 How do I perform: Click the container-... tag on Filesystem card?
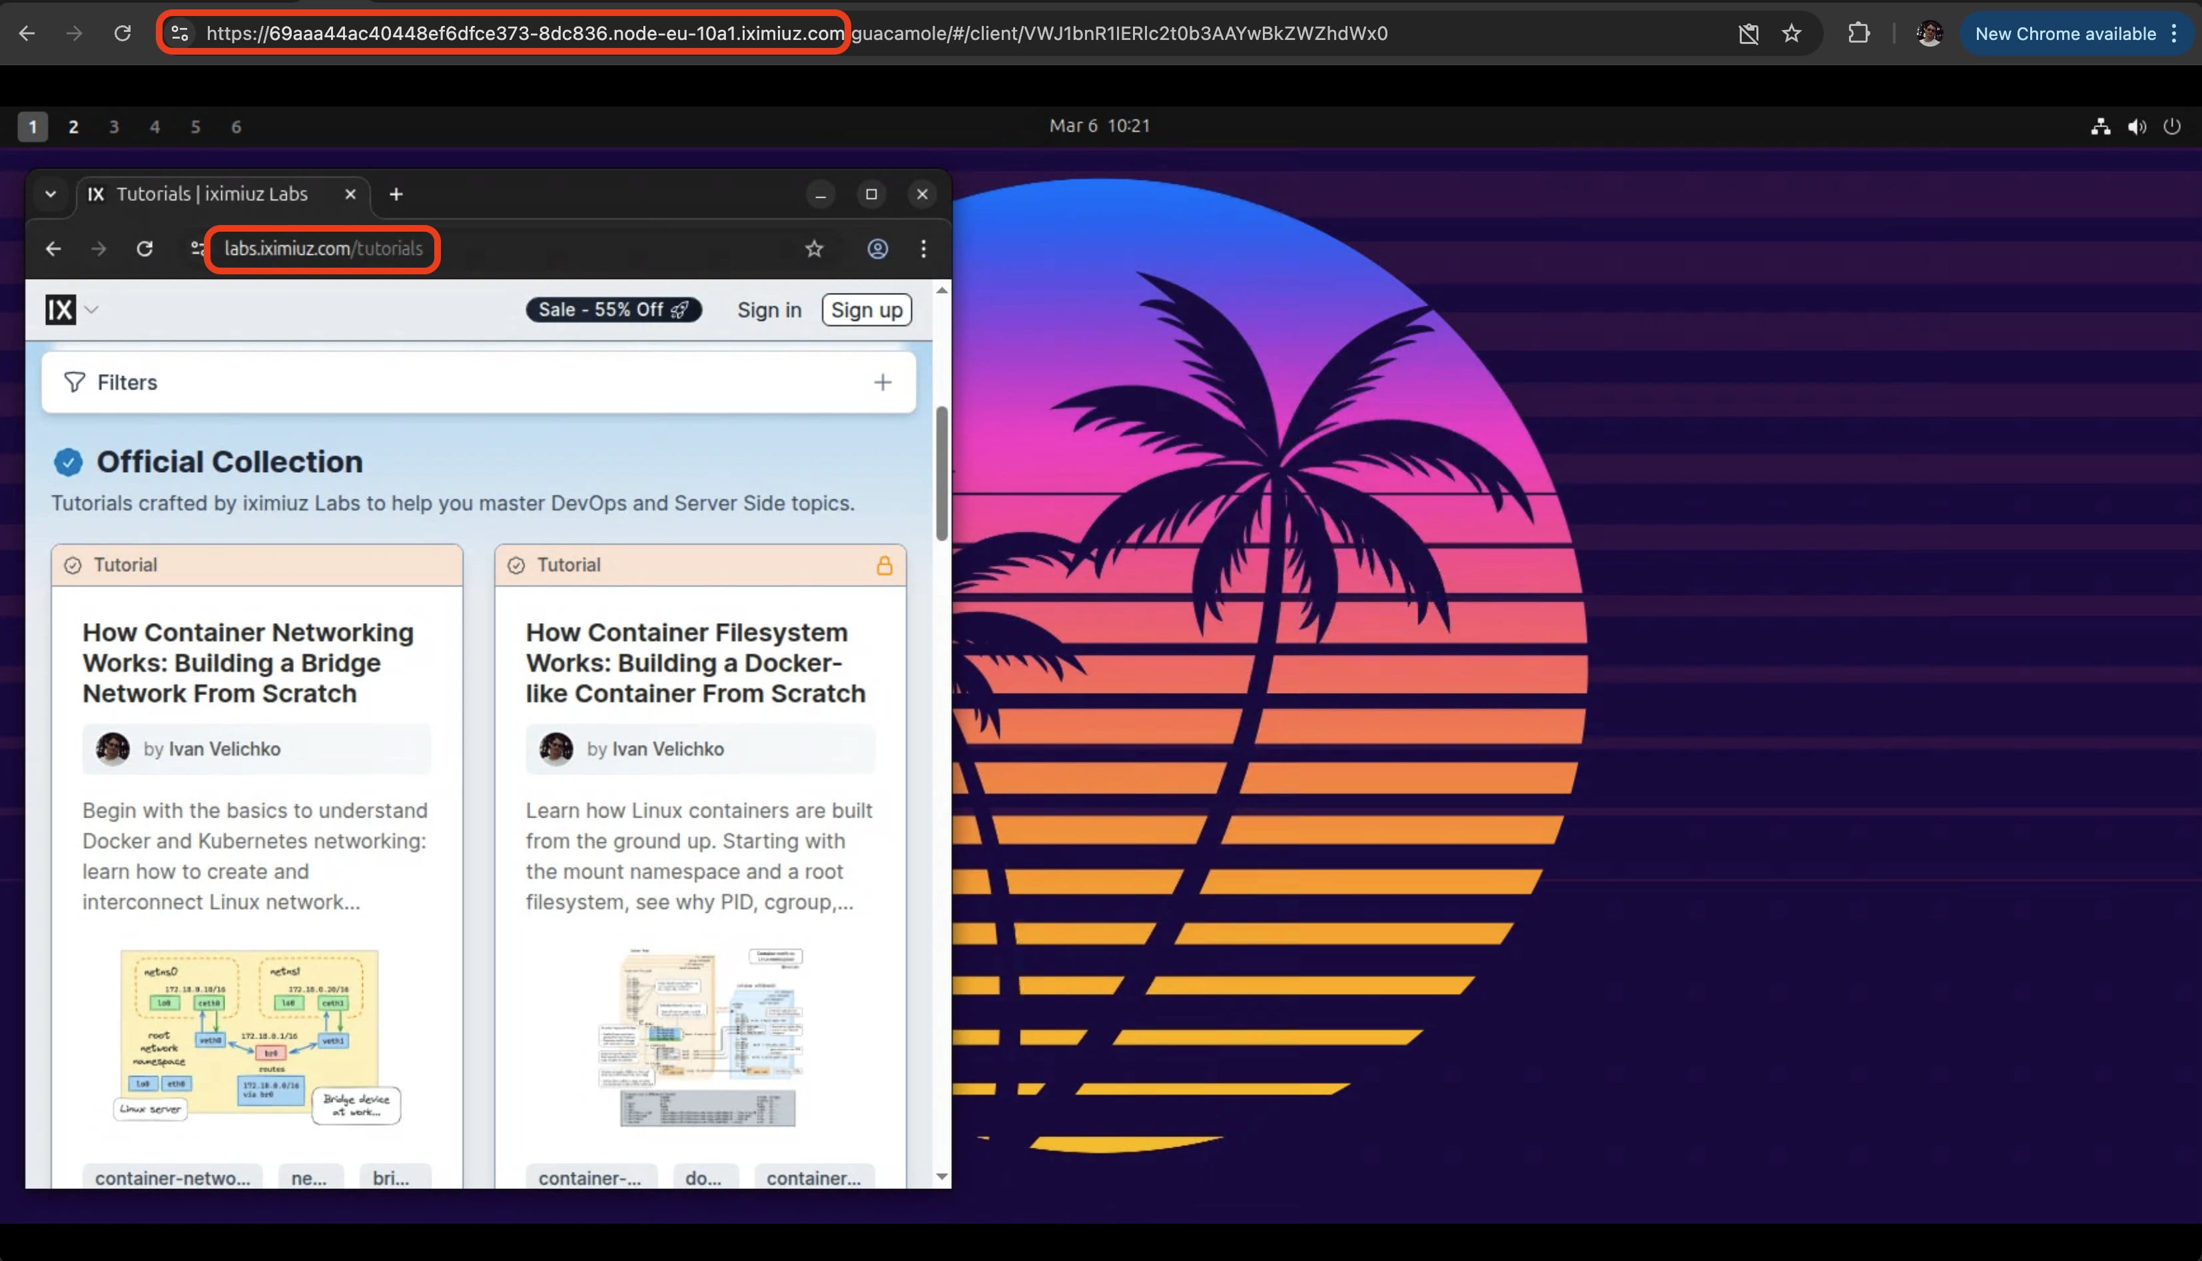[590, 1177]
